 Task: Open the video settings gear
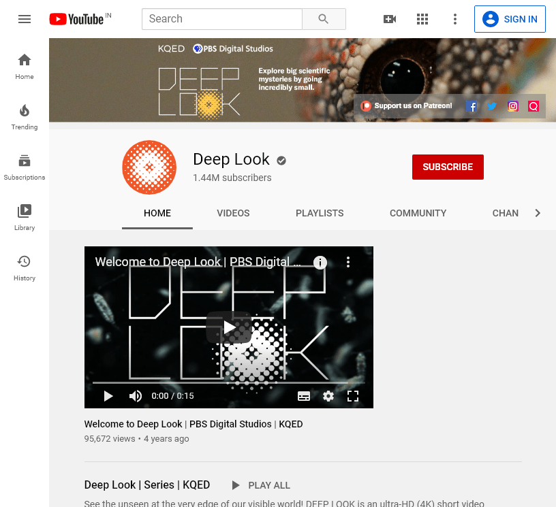coord(328,396)
